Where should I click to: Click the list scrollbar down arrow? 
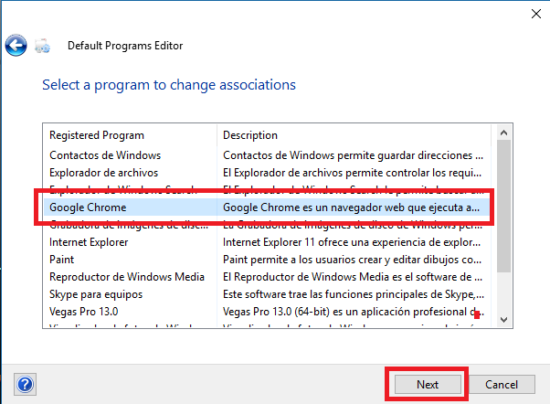pyautogui.click(x=504, y=319)
